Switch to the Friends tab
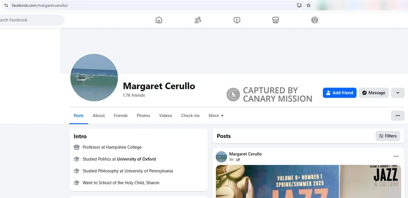This screenshot has height=198, width=408. pyautogui.click(x=121, y=116)
